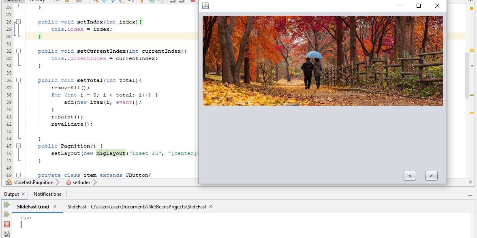Select the Find Selection magnifier icon
This screenshot has height=238, width=477.
(96, 2)
